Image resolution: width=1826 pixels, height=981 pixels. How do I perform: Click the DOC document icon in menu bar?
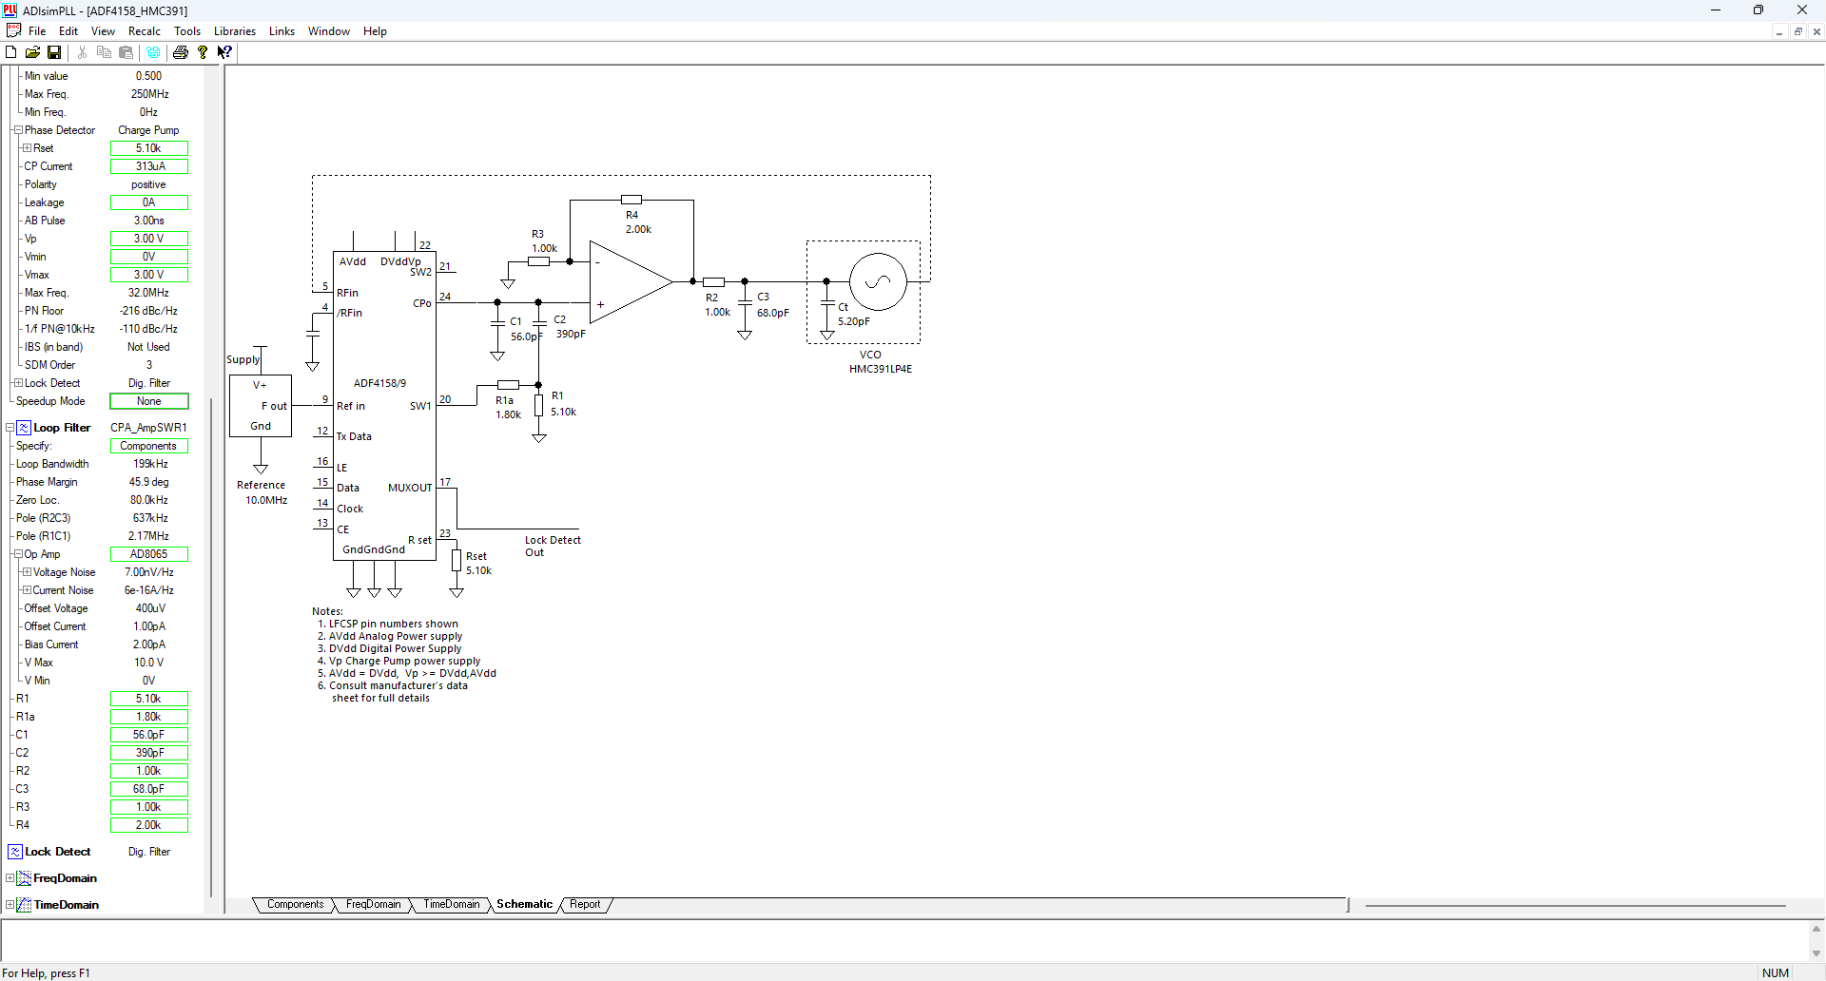point(13,30)
